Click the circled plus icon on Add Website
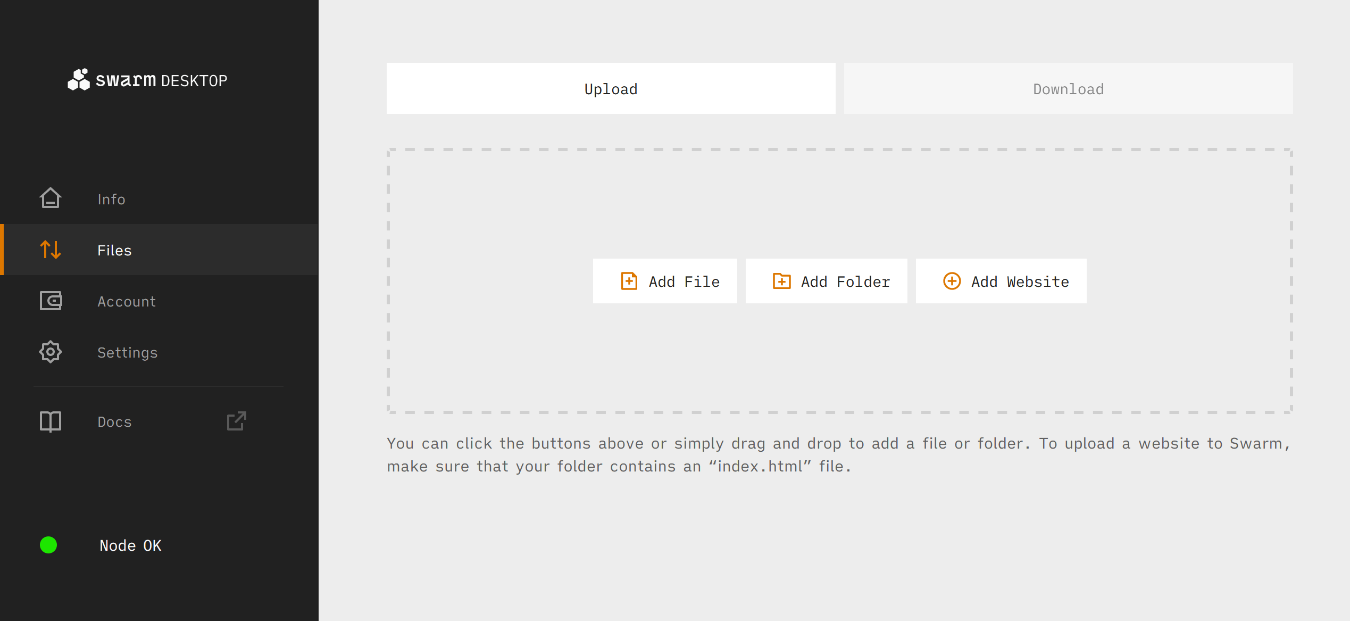This screenshot has height=621, width=1350. (952, 281)
